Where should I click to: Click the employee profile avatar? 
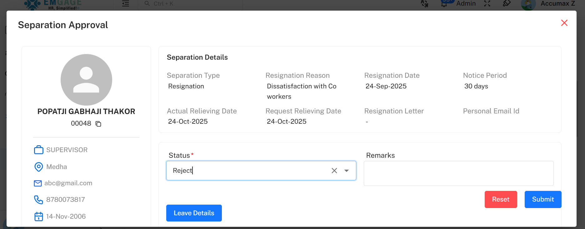coord(86,80)
